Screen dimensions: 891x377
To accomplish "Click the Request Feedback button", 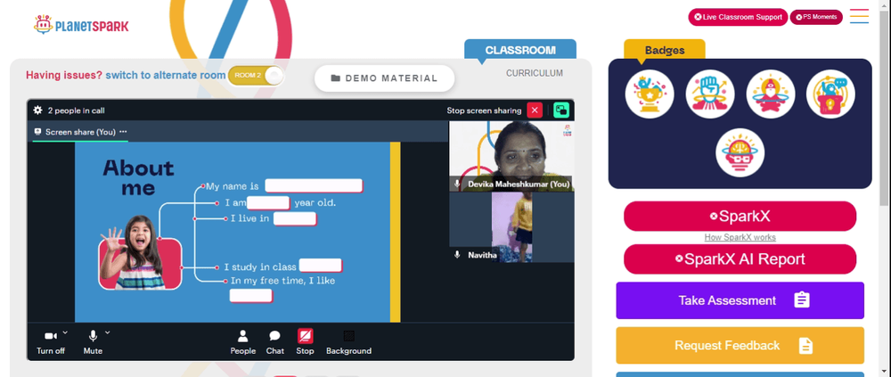I will click(740, 345).
